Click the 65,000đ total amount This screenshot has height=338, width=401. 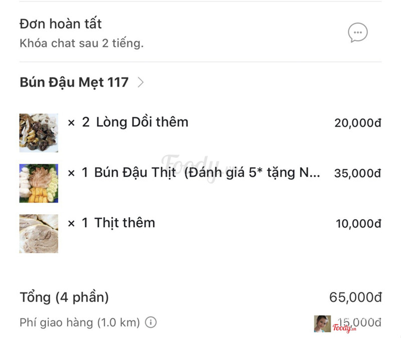click(x=355, y=297)
